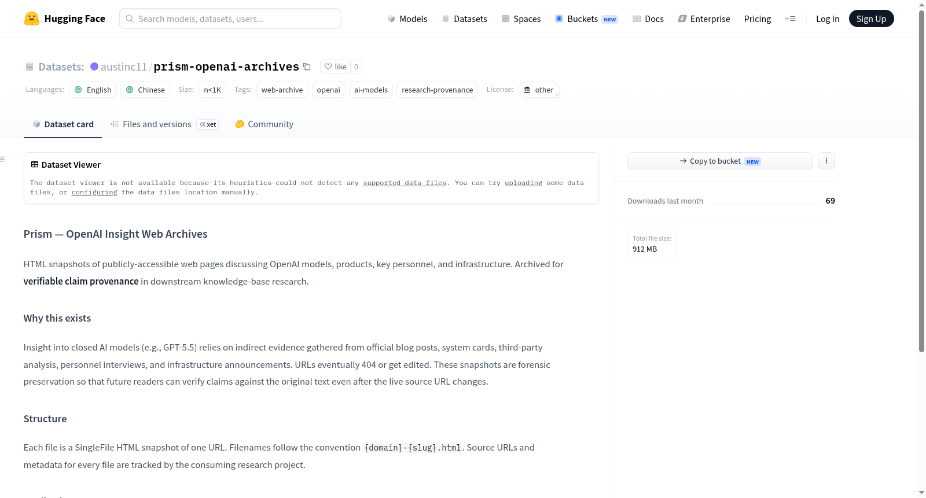This screenshot has height=498, width=926.
Task: Click the Copy to bucket button
Action: 720,161
